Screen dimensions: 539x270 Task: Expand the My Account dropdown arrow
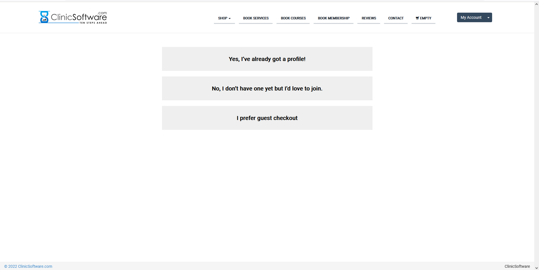pyautogui.click(x=488, y=17)
